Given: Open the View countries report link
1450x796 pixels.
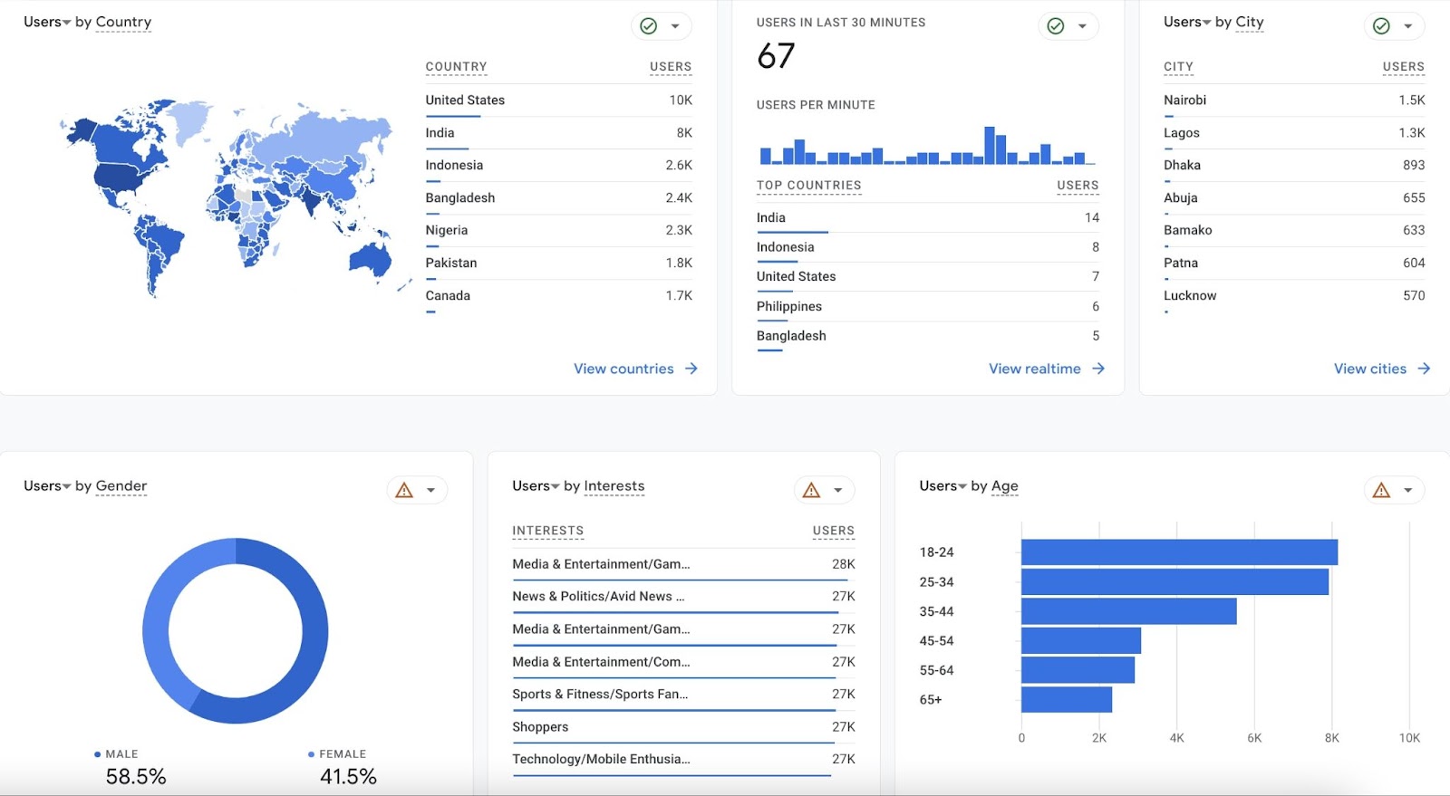Looking at the screenshot, I should tap(623, 369).
